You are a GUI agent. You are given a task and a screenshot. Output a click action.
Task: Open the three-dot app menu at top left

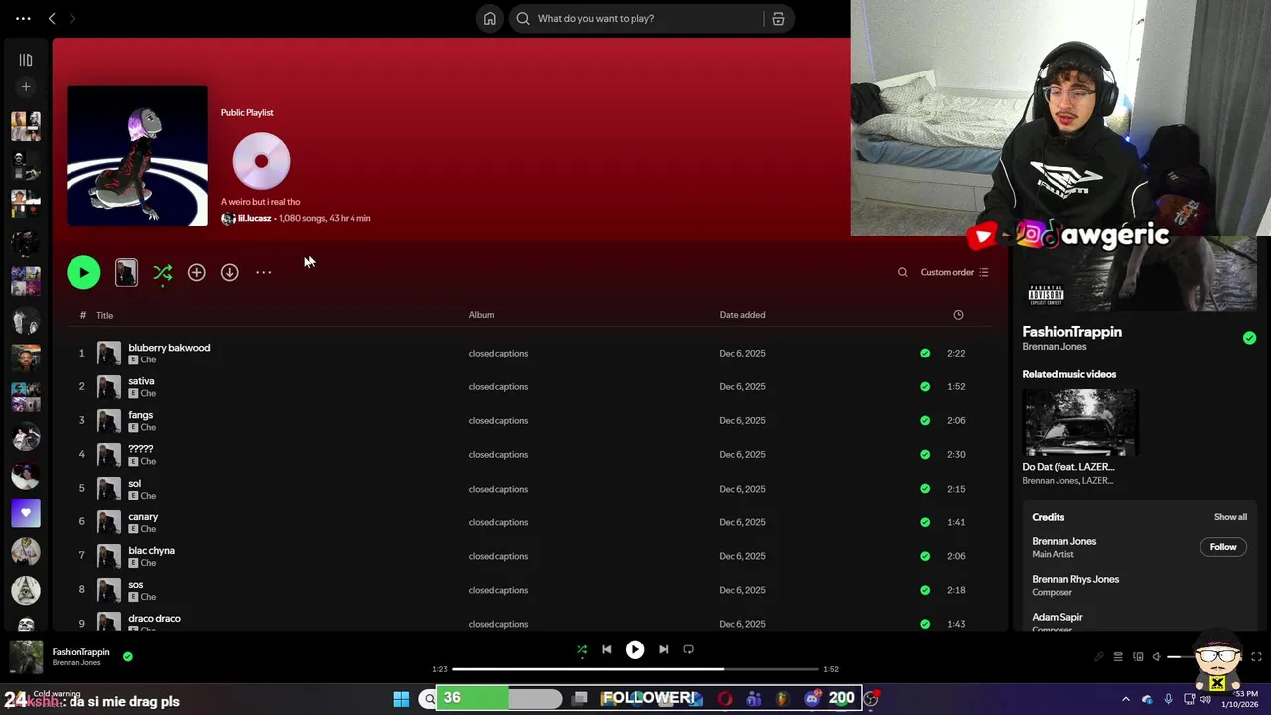[x=23, y=18]
